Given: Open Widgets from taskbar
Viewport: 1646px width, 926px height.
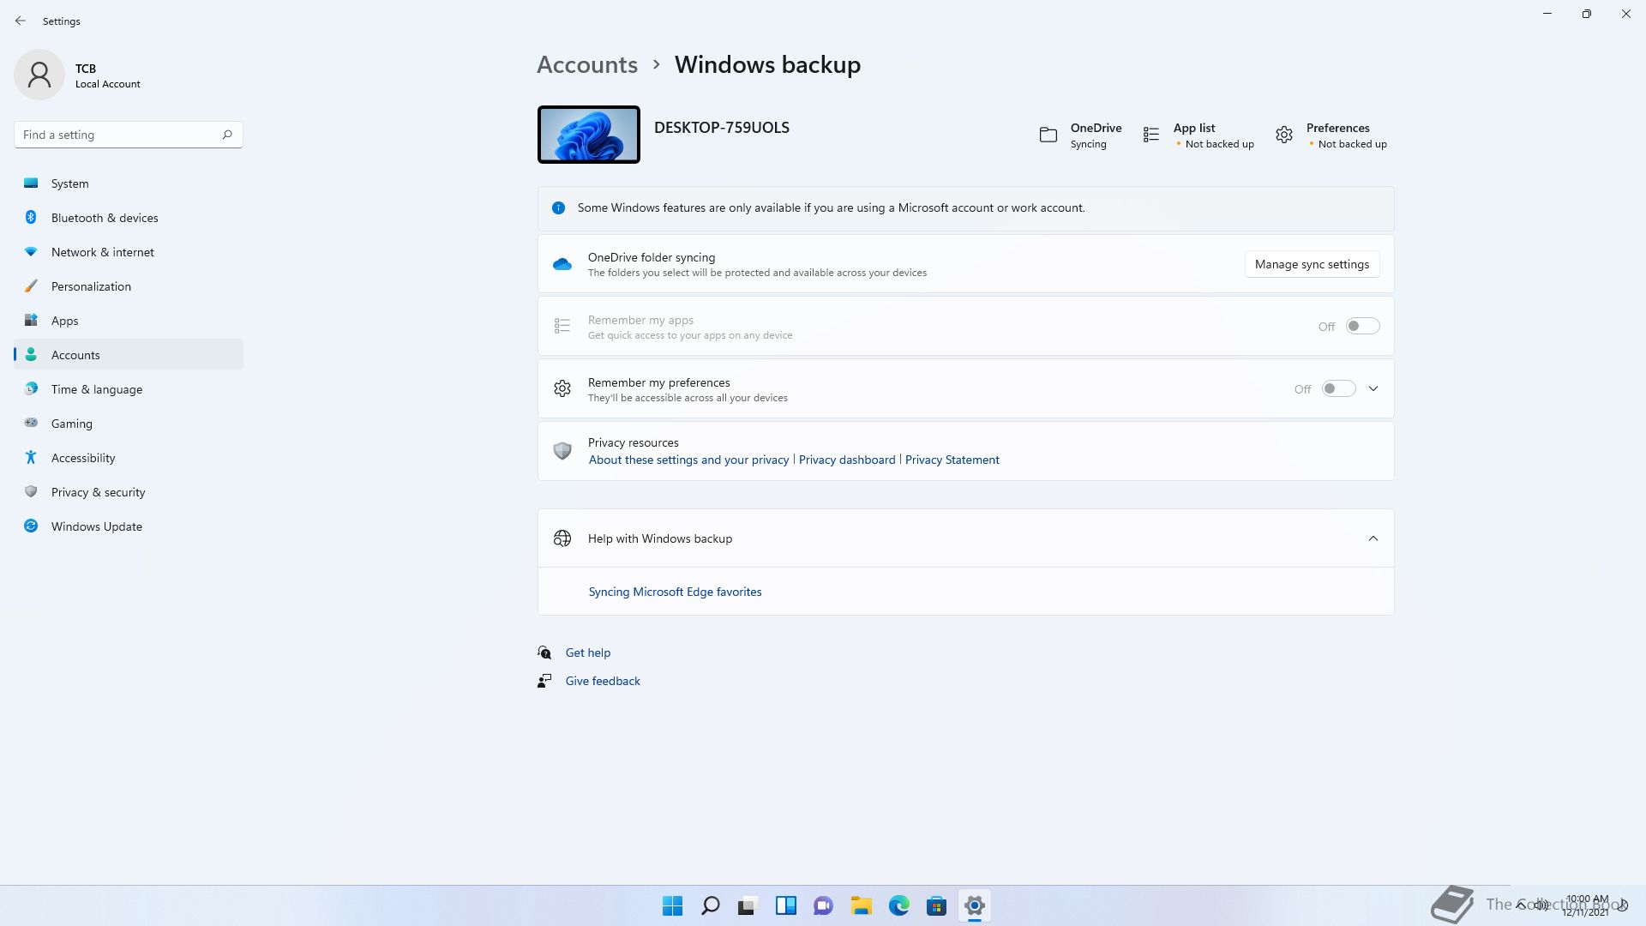Looking at the screenshot, I should (786, 905).
